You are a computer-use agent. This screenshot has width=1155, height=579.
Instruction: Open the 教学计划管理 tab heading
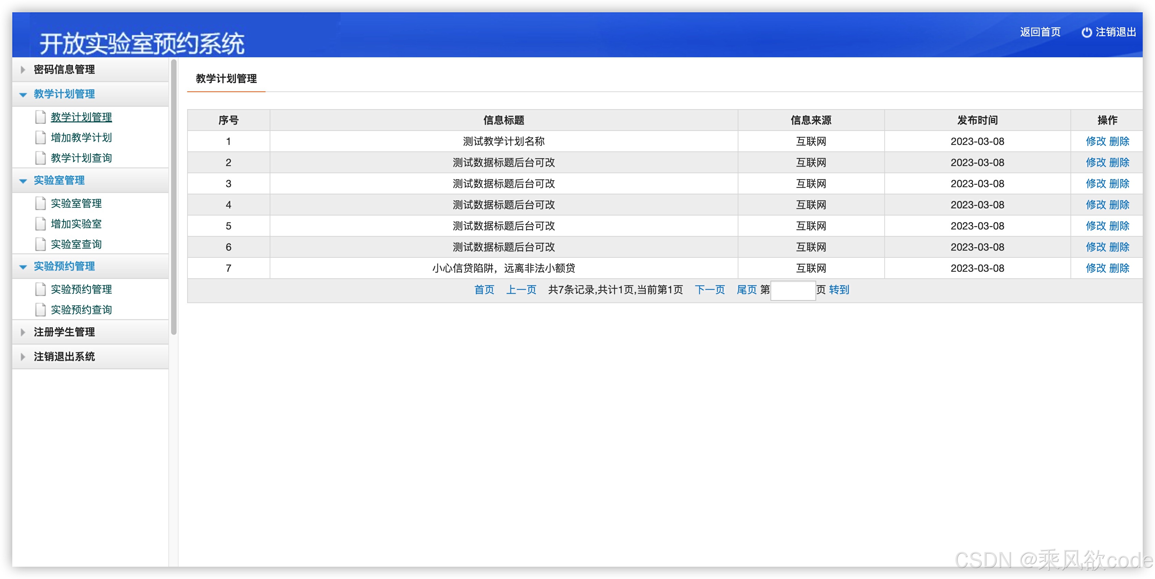point(226,79)
